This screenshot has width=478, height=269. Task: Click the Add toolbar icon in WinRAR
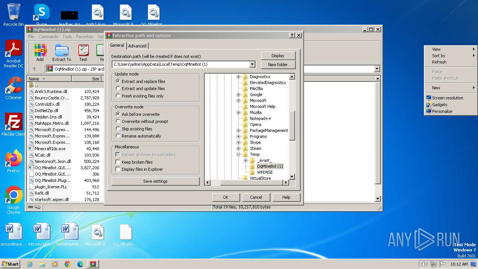point(40,53)
